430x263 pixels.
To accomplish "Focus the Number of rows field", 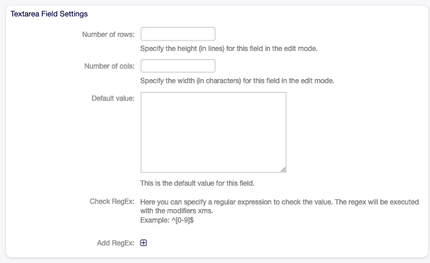I will click(178, 34).
